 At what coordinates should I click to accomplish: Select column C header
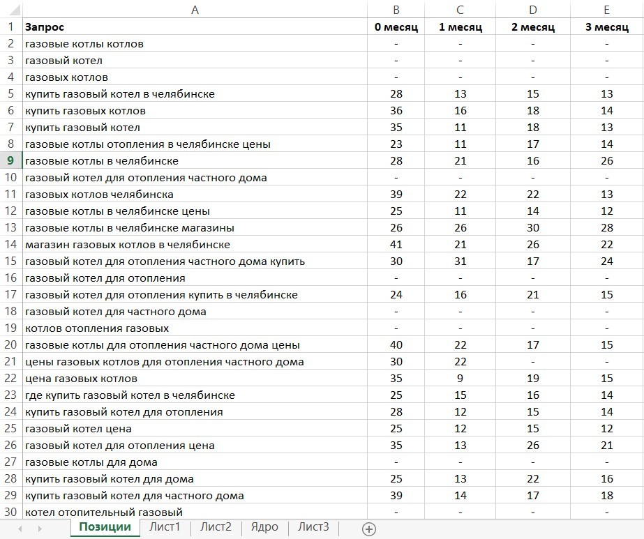point(460,10)
